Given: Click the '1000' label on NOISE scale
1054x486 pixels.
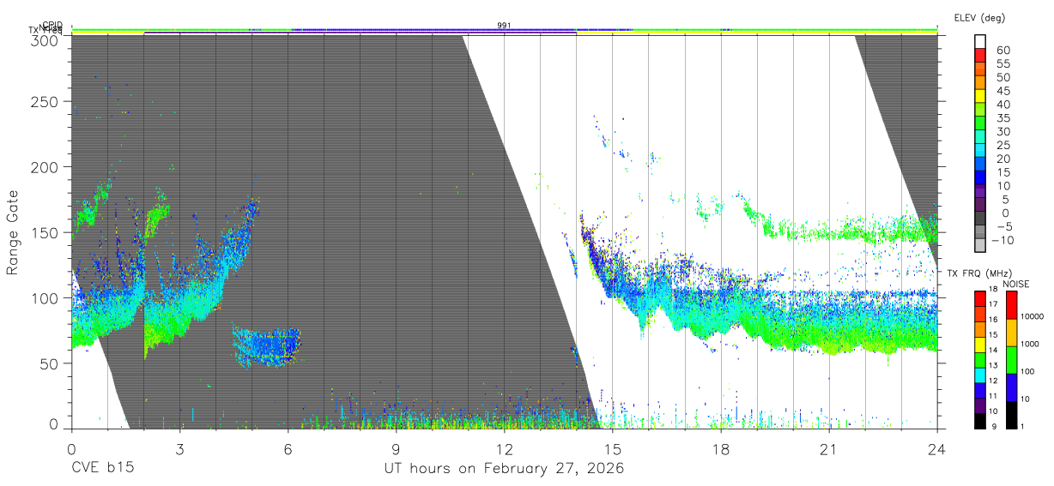Looking at the screenshot, I should pyautogui.click(x=1031, y=345).
